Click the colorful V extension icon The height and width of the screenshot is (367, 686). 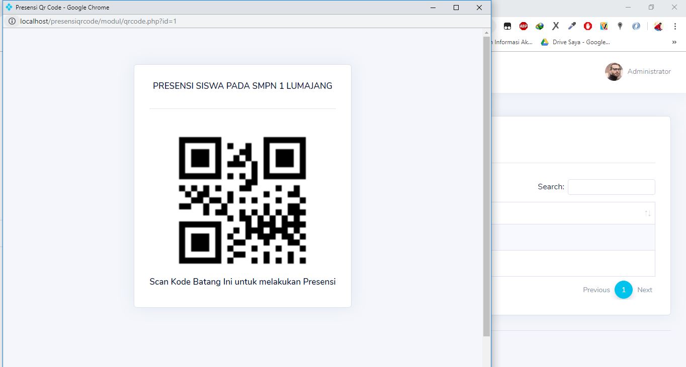coord(604,26)
